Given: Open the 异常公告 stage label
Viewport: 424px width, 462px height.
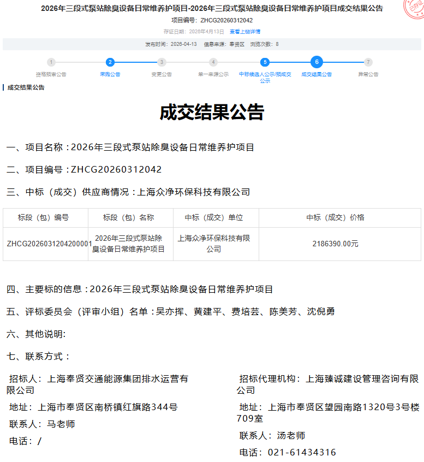Looking at the screenshot, I should 368,74.
